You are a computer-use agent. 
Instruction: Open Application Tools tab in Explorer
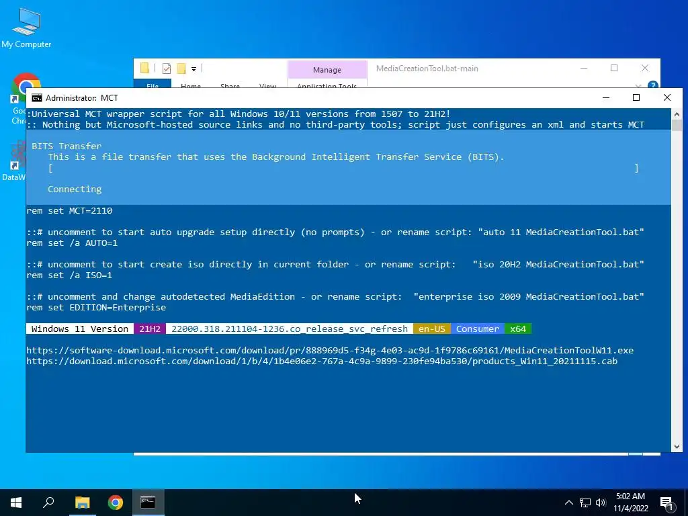click(327, 85)
